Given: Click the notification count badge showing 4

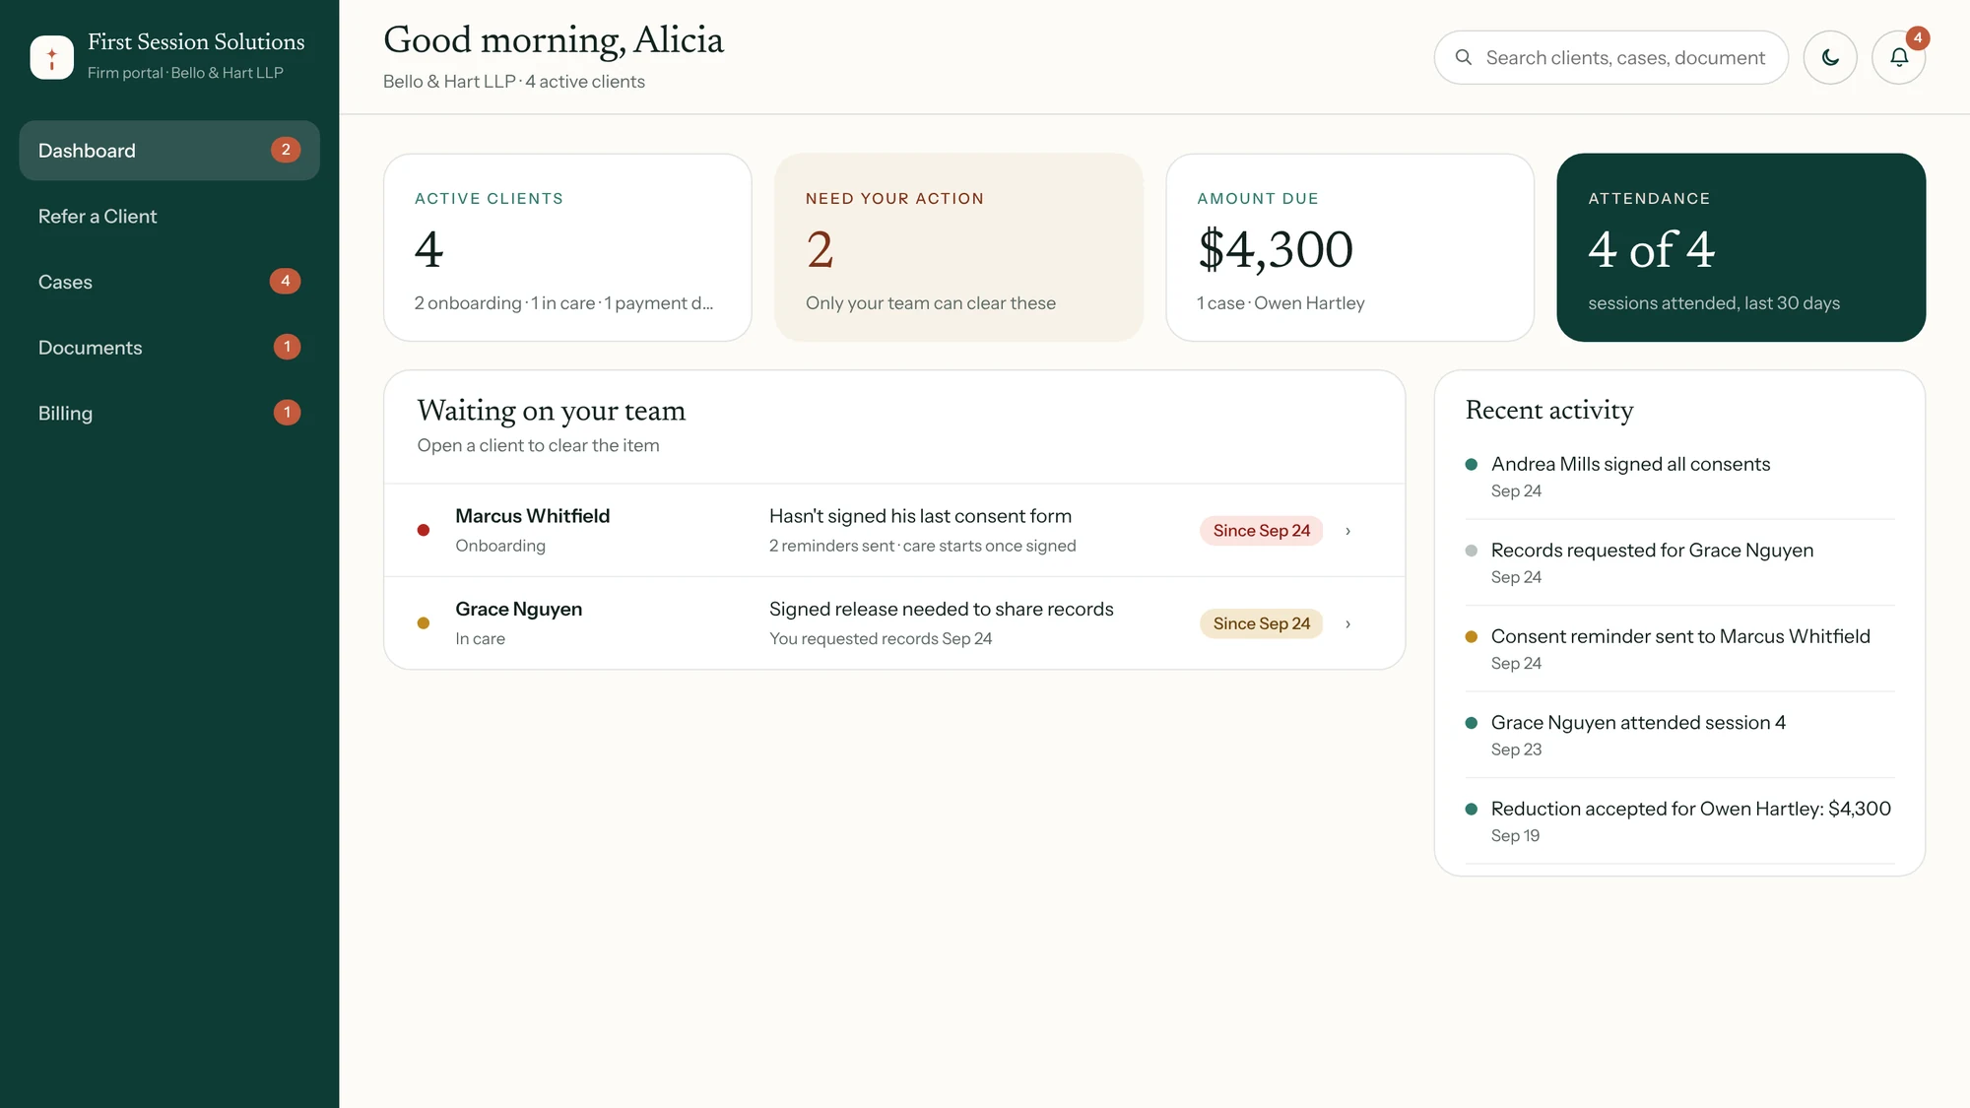Looking at the screenshot, I should 1917,37.
